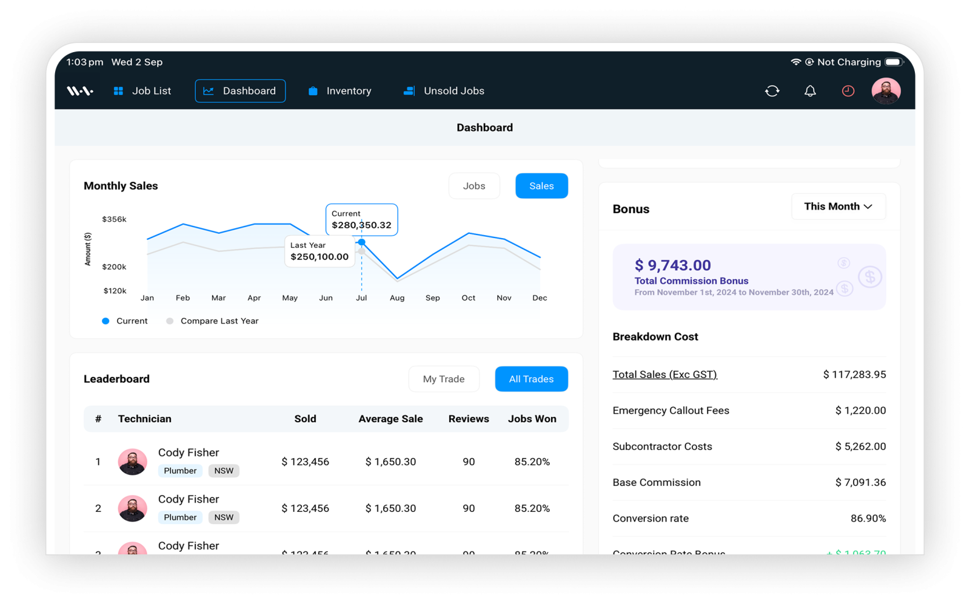Open notifications bell icon
Viewport: 970px width, 604px height.
point(810,91)
